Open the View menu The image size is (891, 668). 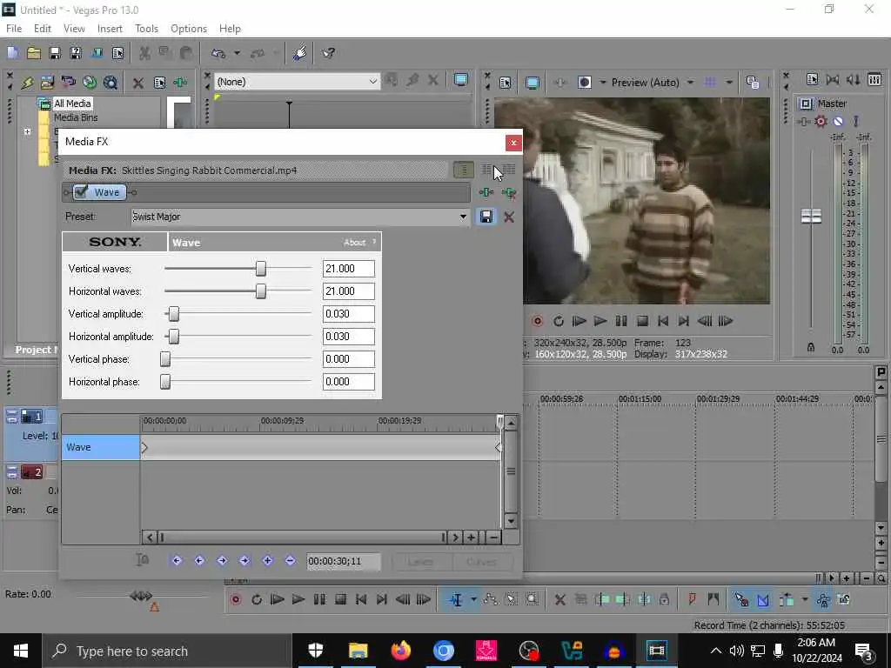tap(74, 29)
